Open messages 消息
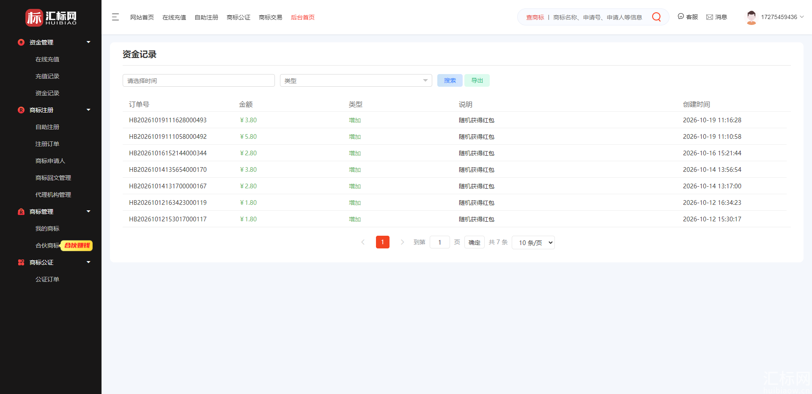This screenshot has height=394, width=812. click(716, 17)
